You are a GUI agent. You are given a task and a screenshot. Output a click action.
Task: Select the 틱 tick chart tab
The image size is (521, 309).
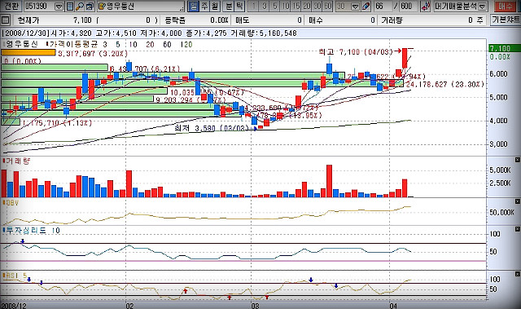tap(240, 7)
